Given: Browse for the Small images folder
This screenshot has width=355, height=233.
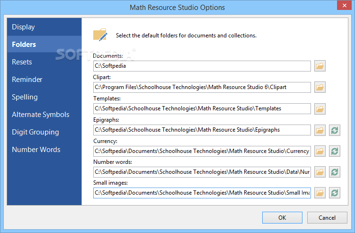Looking at the screenshot, I should pyautogui.click(x=319, y=193).
